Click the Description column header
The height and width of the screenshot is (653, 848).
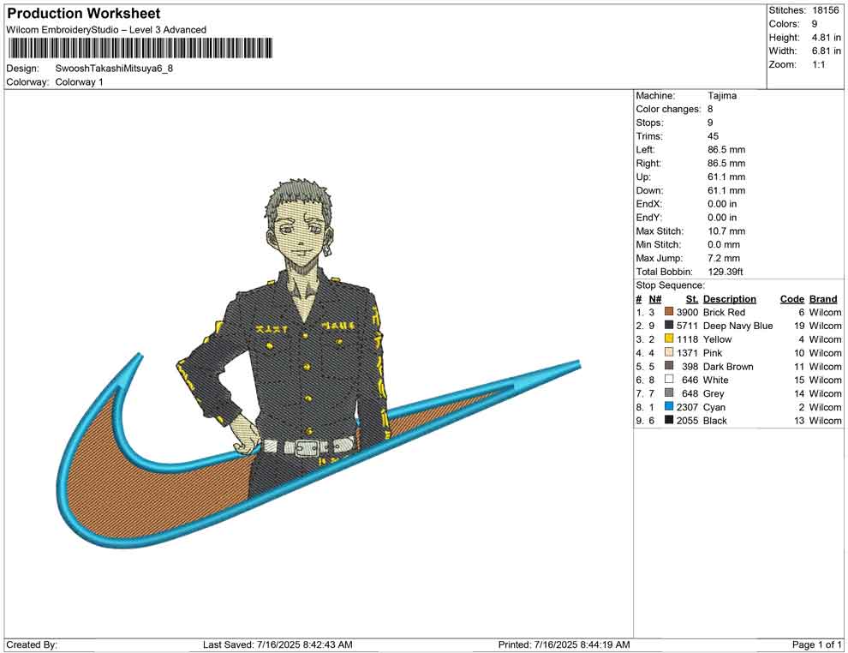tap(730, 298)
